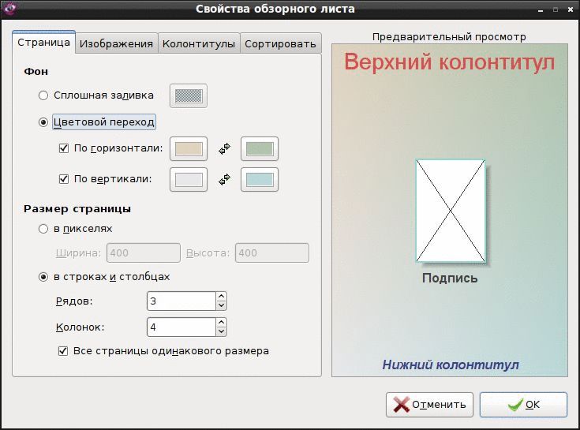This screenshot has height=430, width=580.
Task: Click the Подпись caption in preview
Action: pos(450,278)
